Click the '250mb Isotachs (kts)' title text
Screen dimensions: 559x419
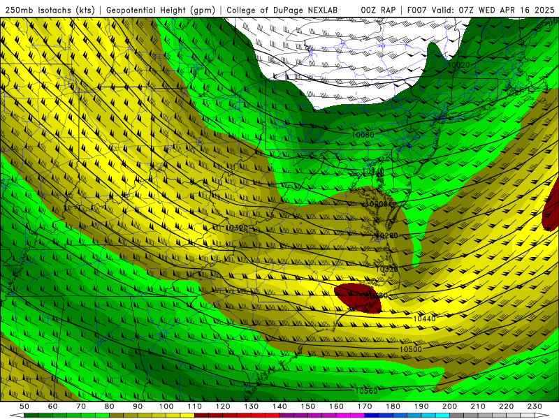(x=50, y=10)
